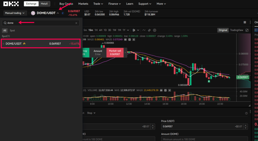Select the 1D timeframe
The width and height of the screenshot is (258, 141).
tap(105, 30)
